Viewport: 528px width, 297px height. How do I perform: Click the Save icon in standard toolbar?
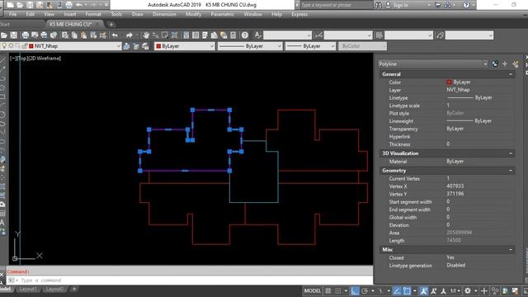coord(13,35)
